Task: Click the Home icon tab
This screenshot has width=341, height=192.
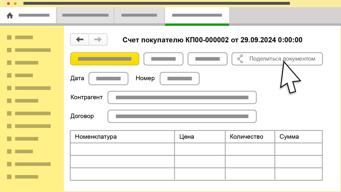Action: point(10,15)
